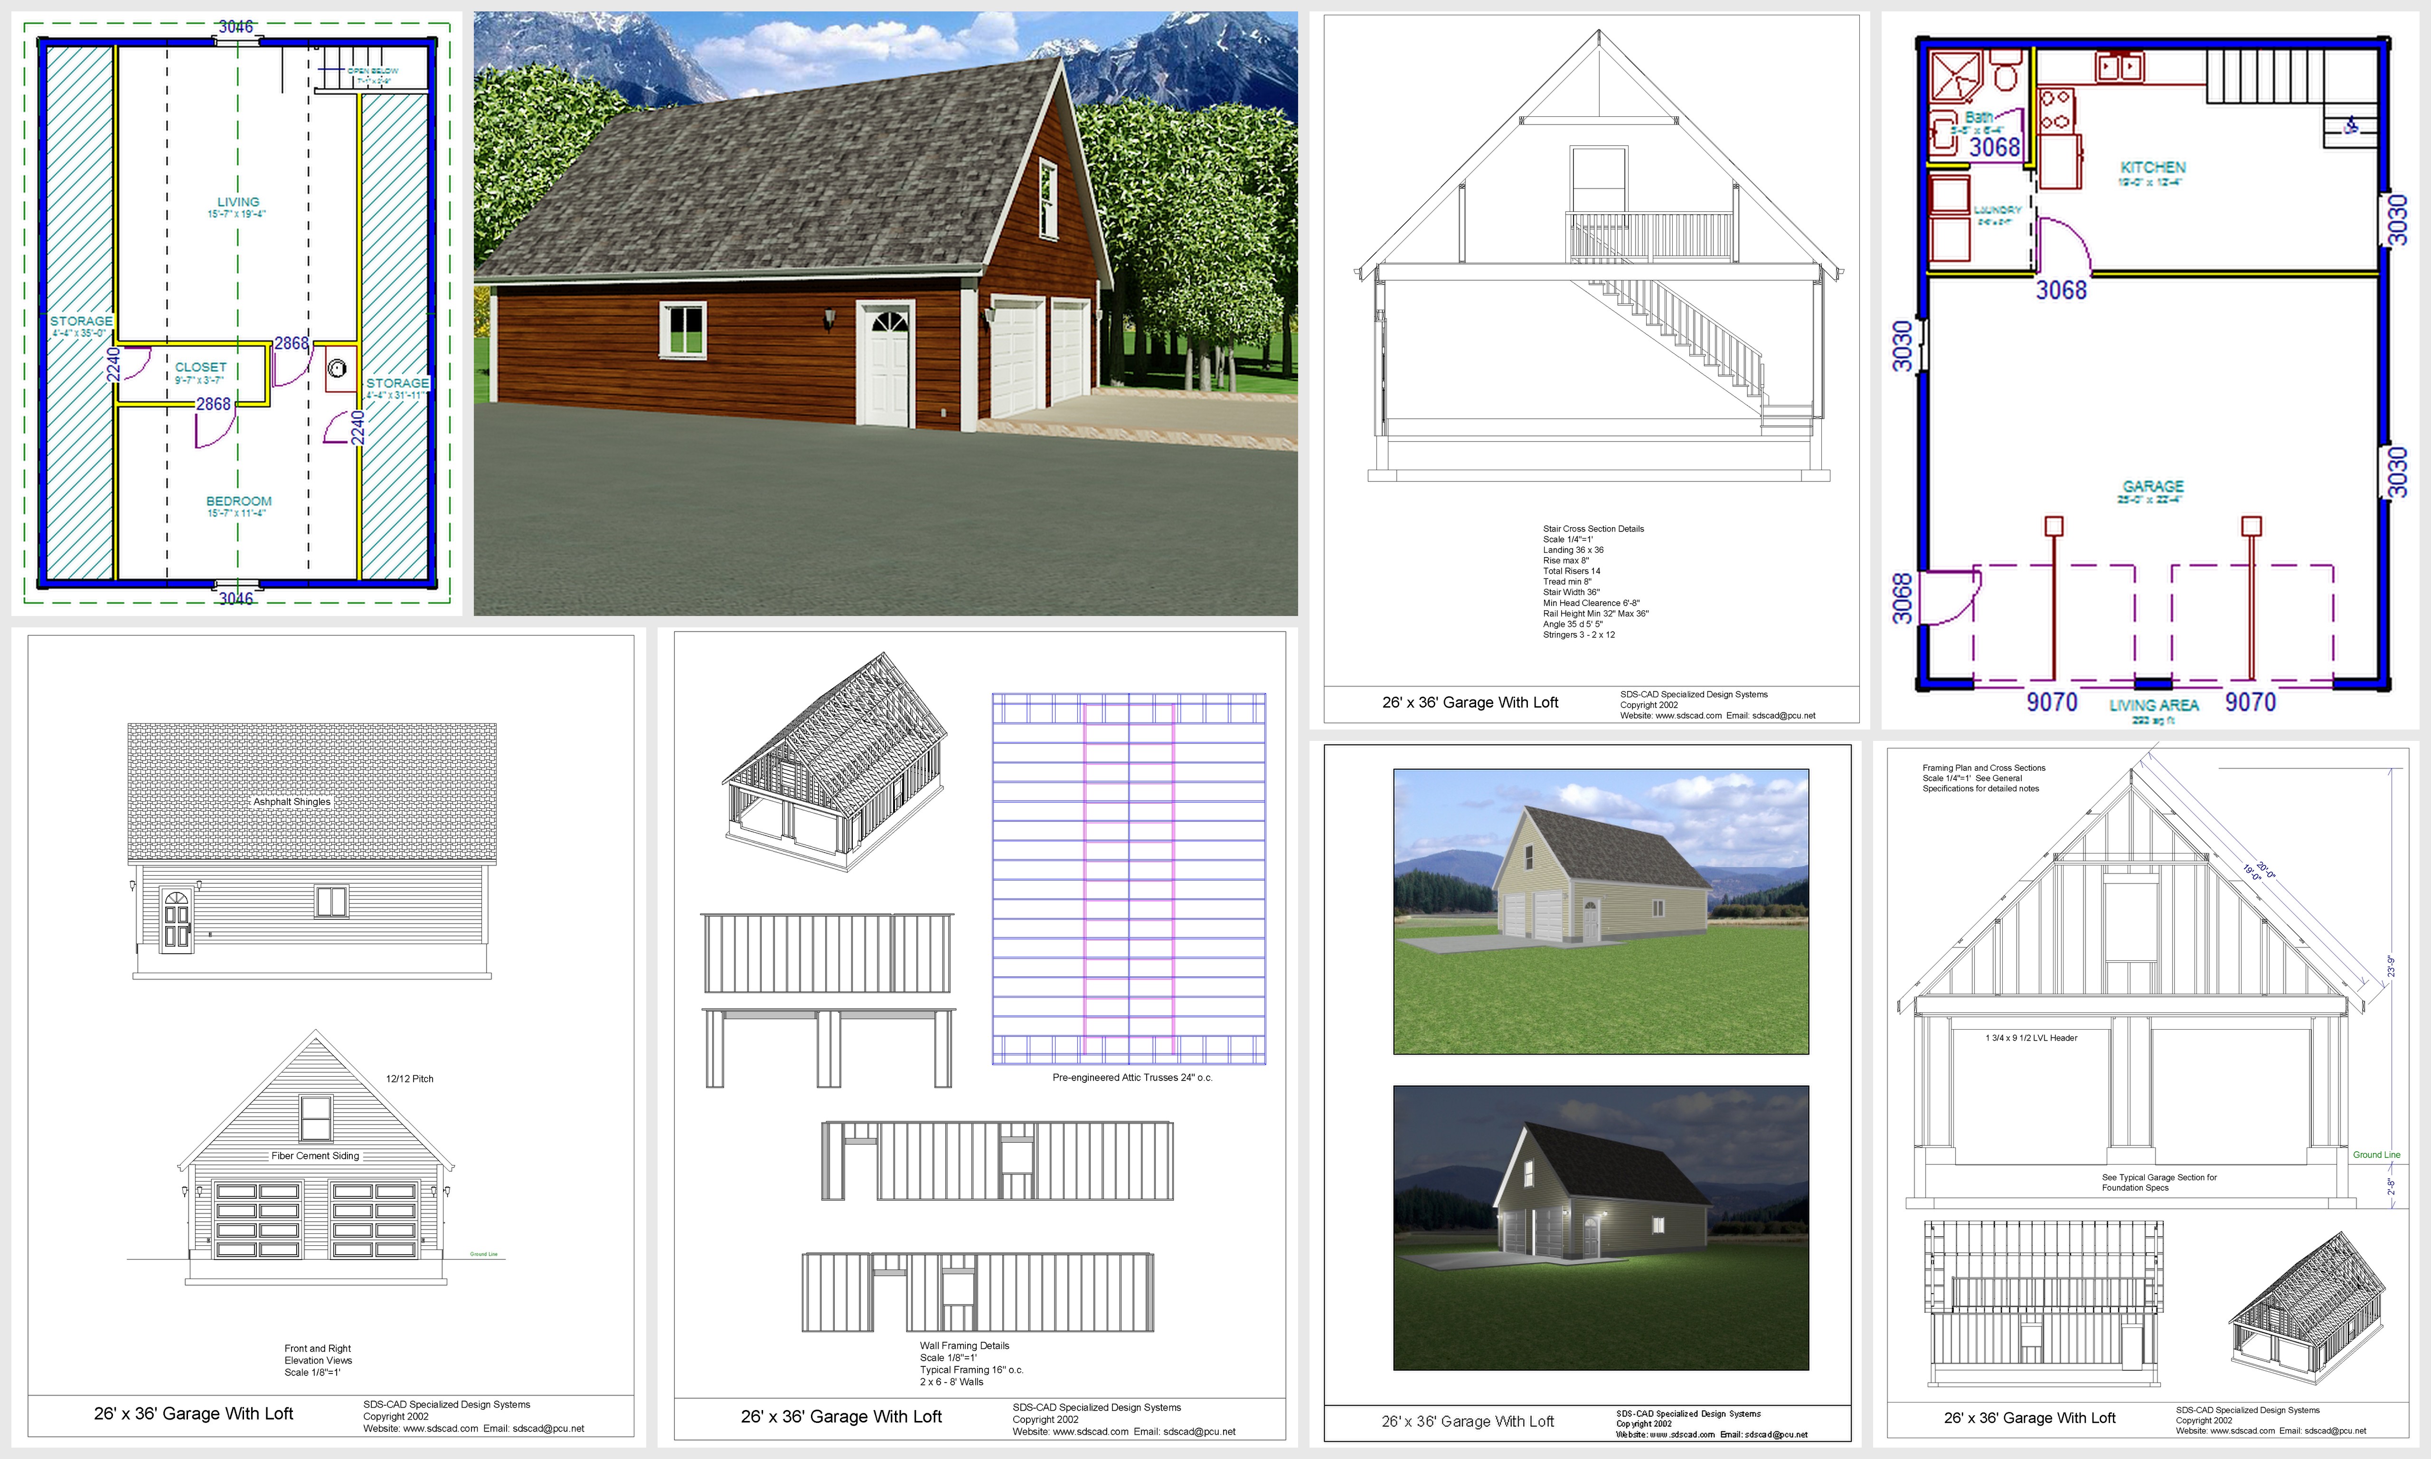
Task: Click the elevation sheet website 'www.sdscad.com' line
Action: pyautogui.click(x=474, y=1429)
